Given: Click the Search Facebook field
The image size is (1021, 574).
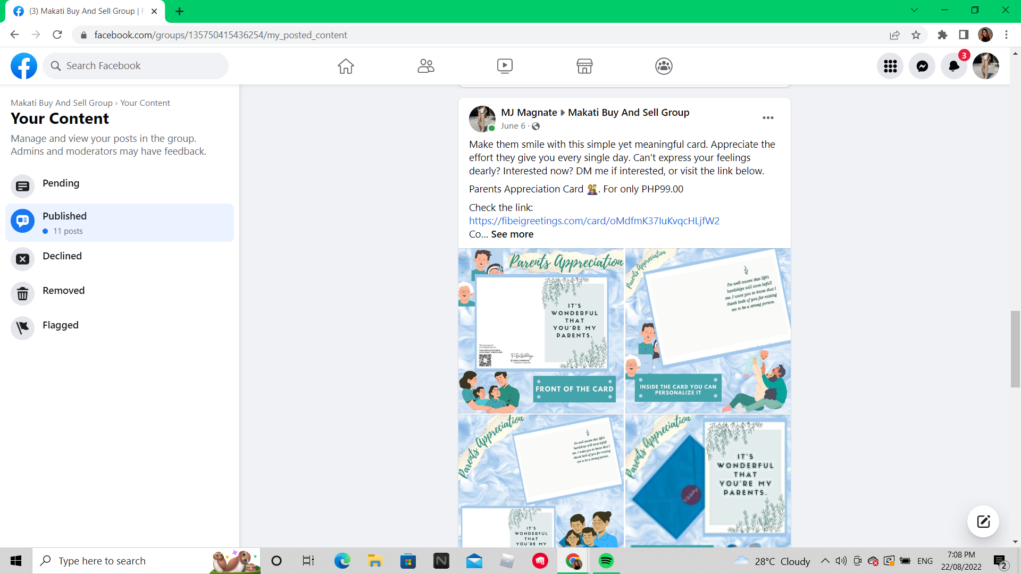Looking at the screenshot, I should [136, 66].
